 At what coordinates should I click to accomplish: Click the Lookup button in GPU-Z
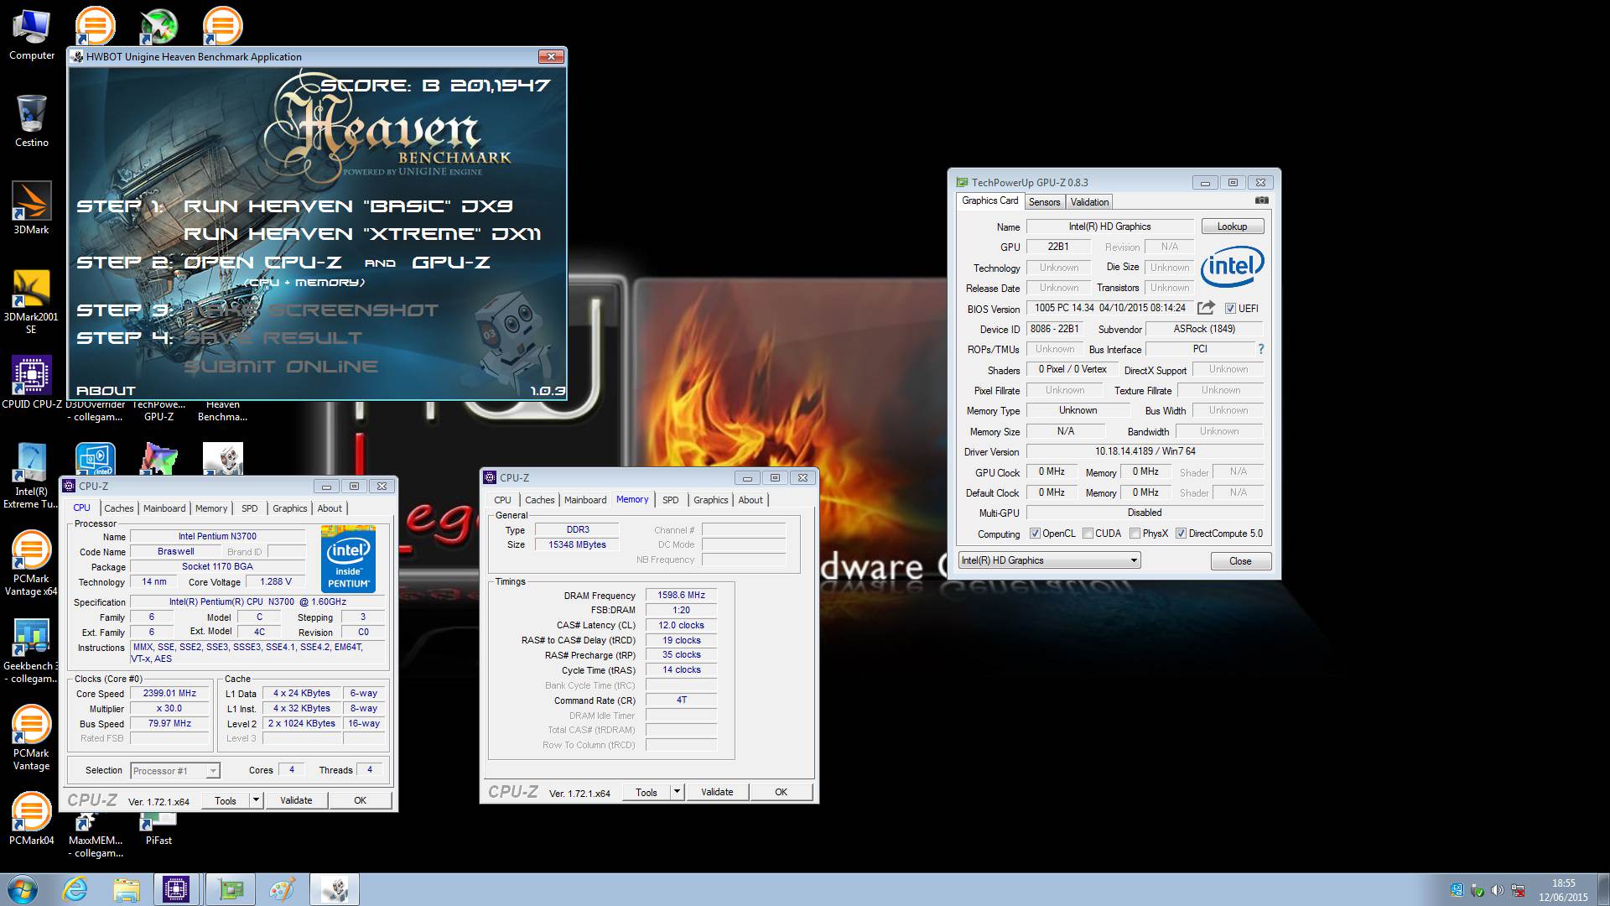click(1232, 226)
